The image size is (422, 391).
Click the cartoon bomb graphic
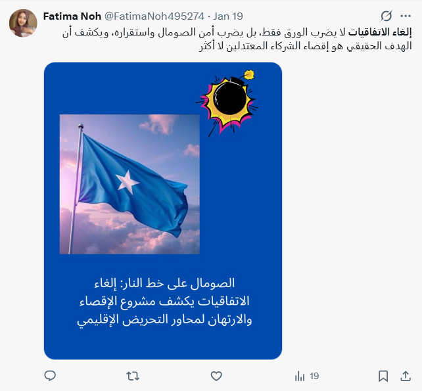[227, 103]
